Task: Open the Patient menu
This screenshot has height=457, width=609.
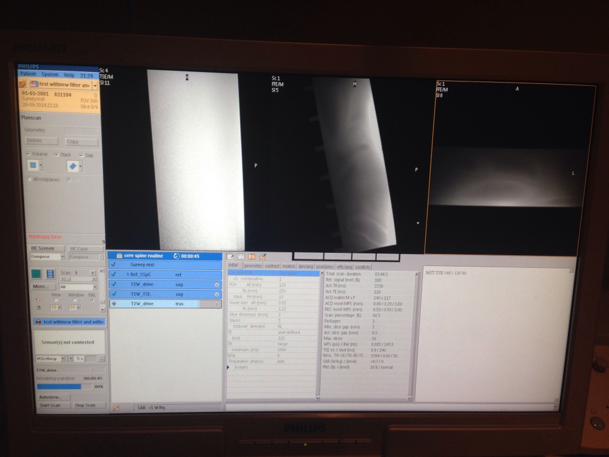Action: pyautogui.click(x=27, y=74)
